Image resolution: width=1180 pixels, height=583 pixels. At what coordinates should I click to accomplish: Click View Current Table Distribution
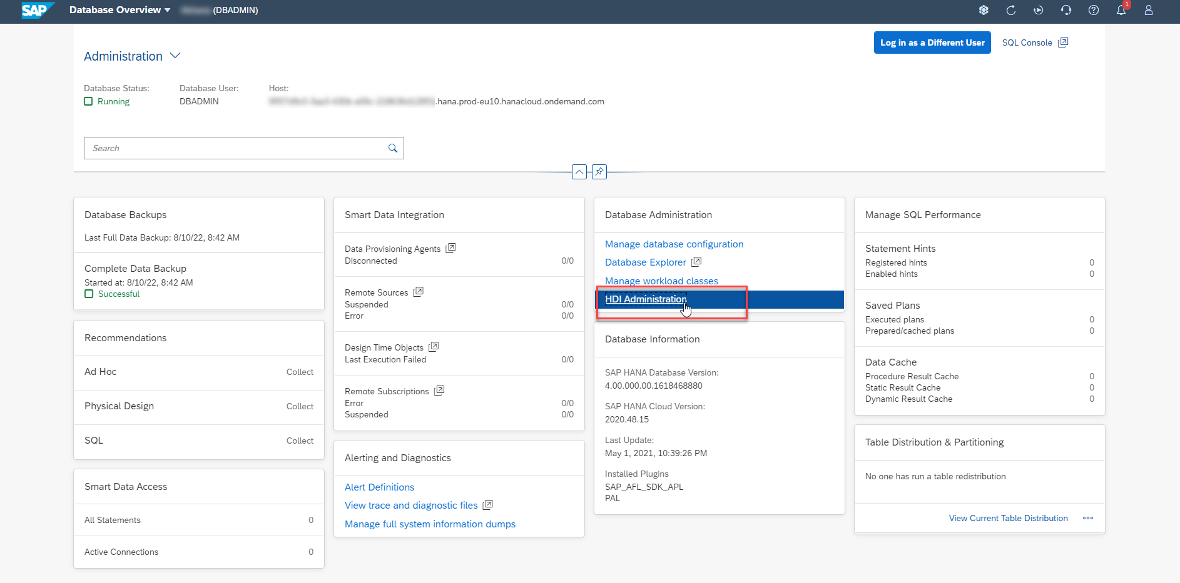click(1008, 518)
